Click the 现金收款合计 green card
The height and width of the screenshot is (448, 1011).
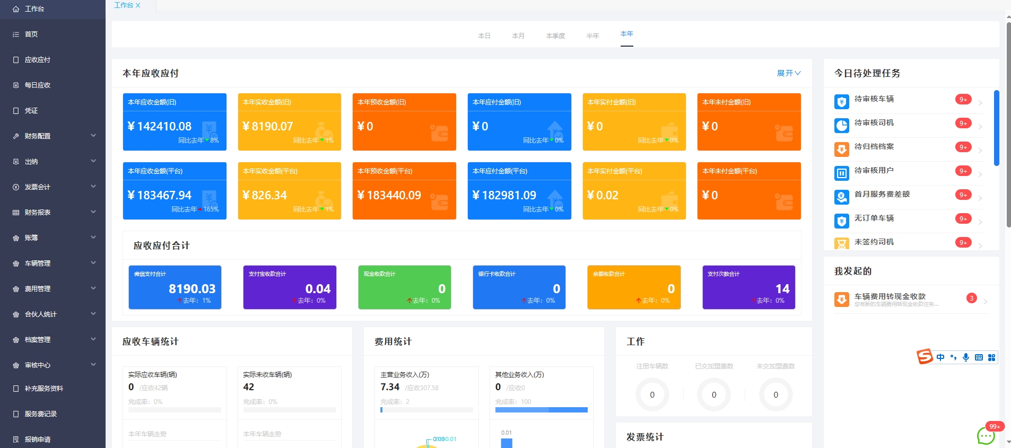tap(405, 287)
